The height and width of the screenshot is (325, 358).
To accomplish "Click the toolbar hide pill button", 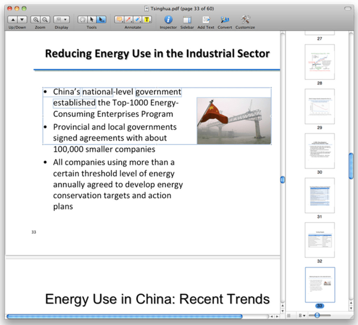I will tap(348, 8).
